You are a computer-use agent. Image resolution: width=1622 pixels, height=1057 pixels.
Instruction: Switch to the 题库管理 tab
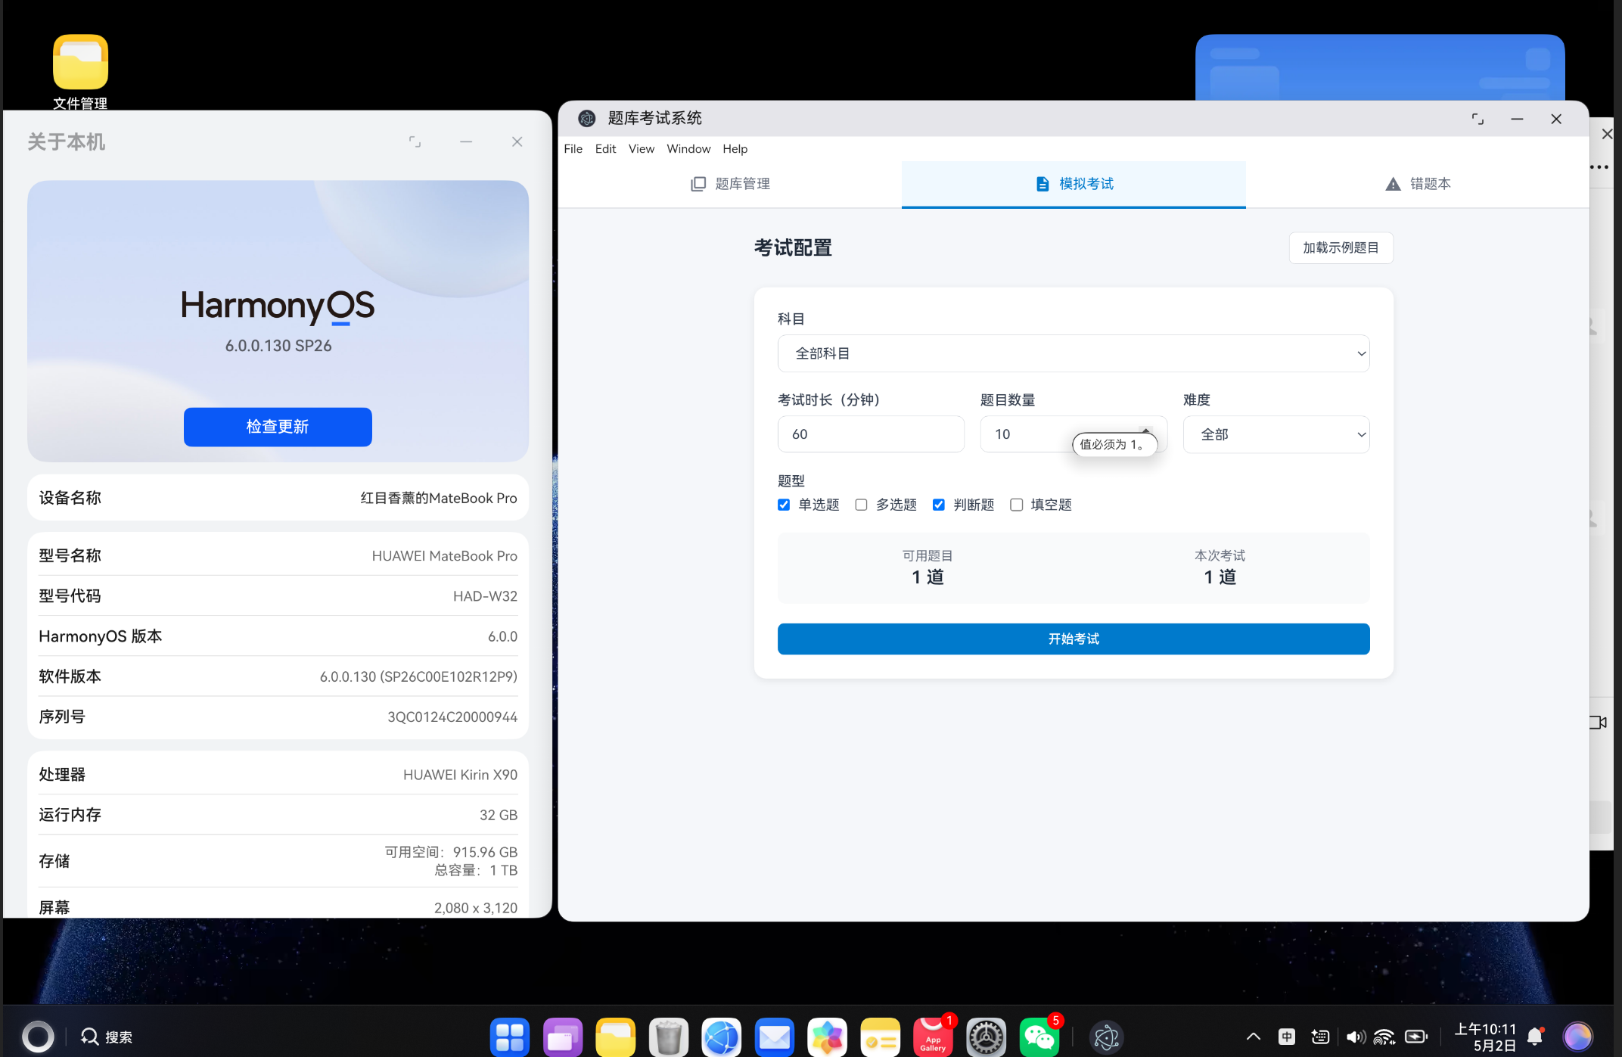pos(730,184)
